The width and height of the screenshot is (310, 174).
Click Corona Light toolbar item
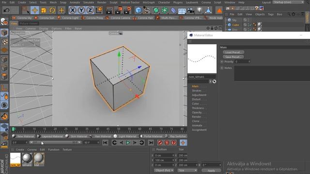[68, 18]
